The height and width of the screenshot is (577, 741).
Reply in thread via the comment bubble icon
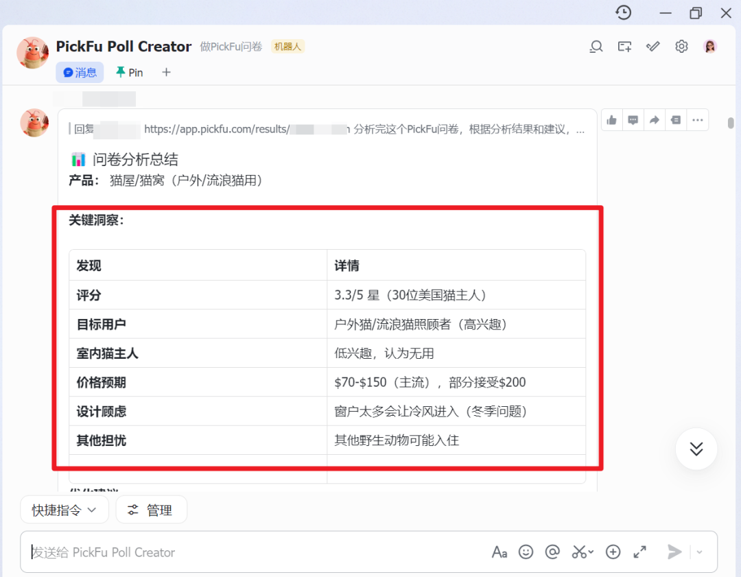click(633, 119)
